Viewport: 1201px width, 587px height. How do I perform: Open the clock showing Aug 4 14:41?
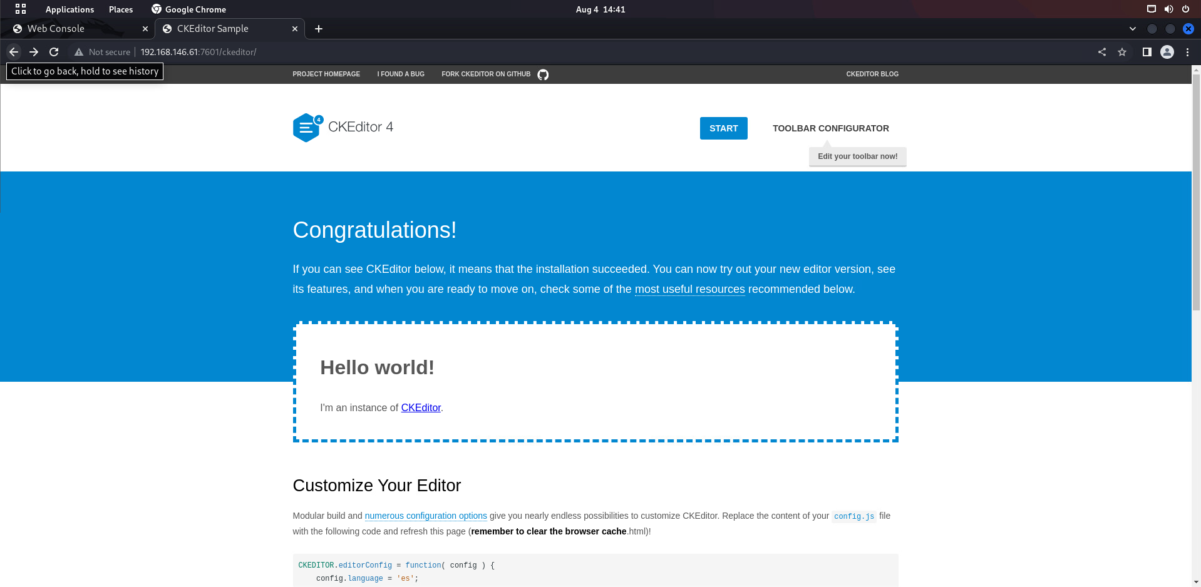pyautogui.click(x=600, y=9)
